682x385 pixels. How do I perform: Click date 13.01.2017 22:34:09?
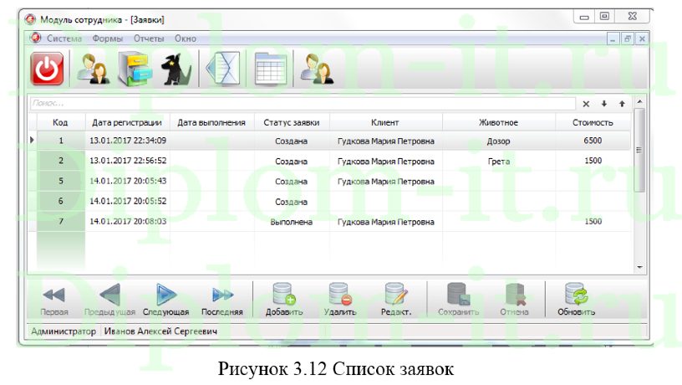pyautogui.click(x=128, y=141)
